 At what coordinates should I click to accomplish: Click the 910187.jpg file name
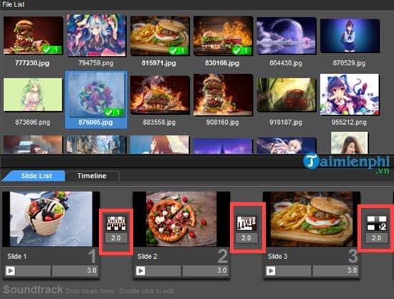(286, 123)
